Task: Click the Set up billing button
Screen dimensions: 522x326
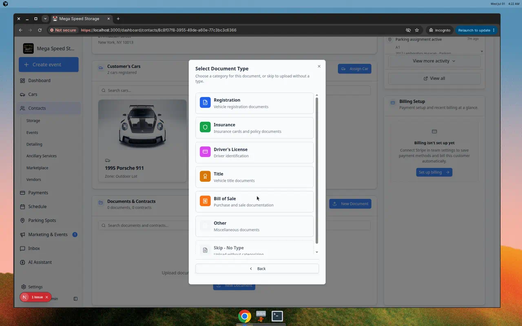Action: point(434,172)
